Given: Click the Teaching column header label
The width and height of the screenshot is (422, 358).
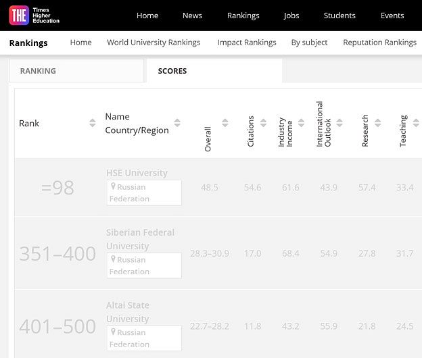Looking at the screenshot, I should 403,131.
